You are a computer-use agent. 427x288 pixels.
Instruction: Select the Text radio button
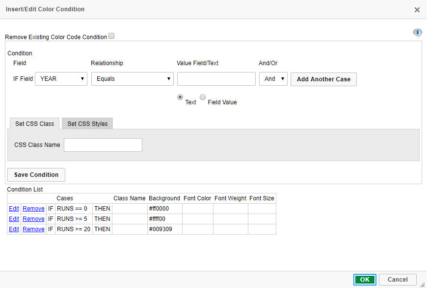[180, 97]
